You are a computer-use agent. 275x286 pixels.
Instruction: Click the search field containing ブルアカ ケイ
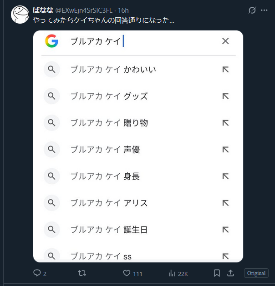pos(143,41)
